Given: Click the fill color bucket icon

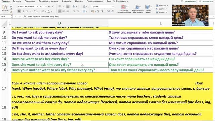Looking at the screenshot, I should [x=43, y=11].
